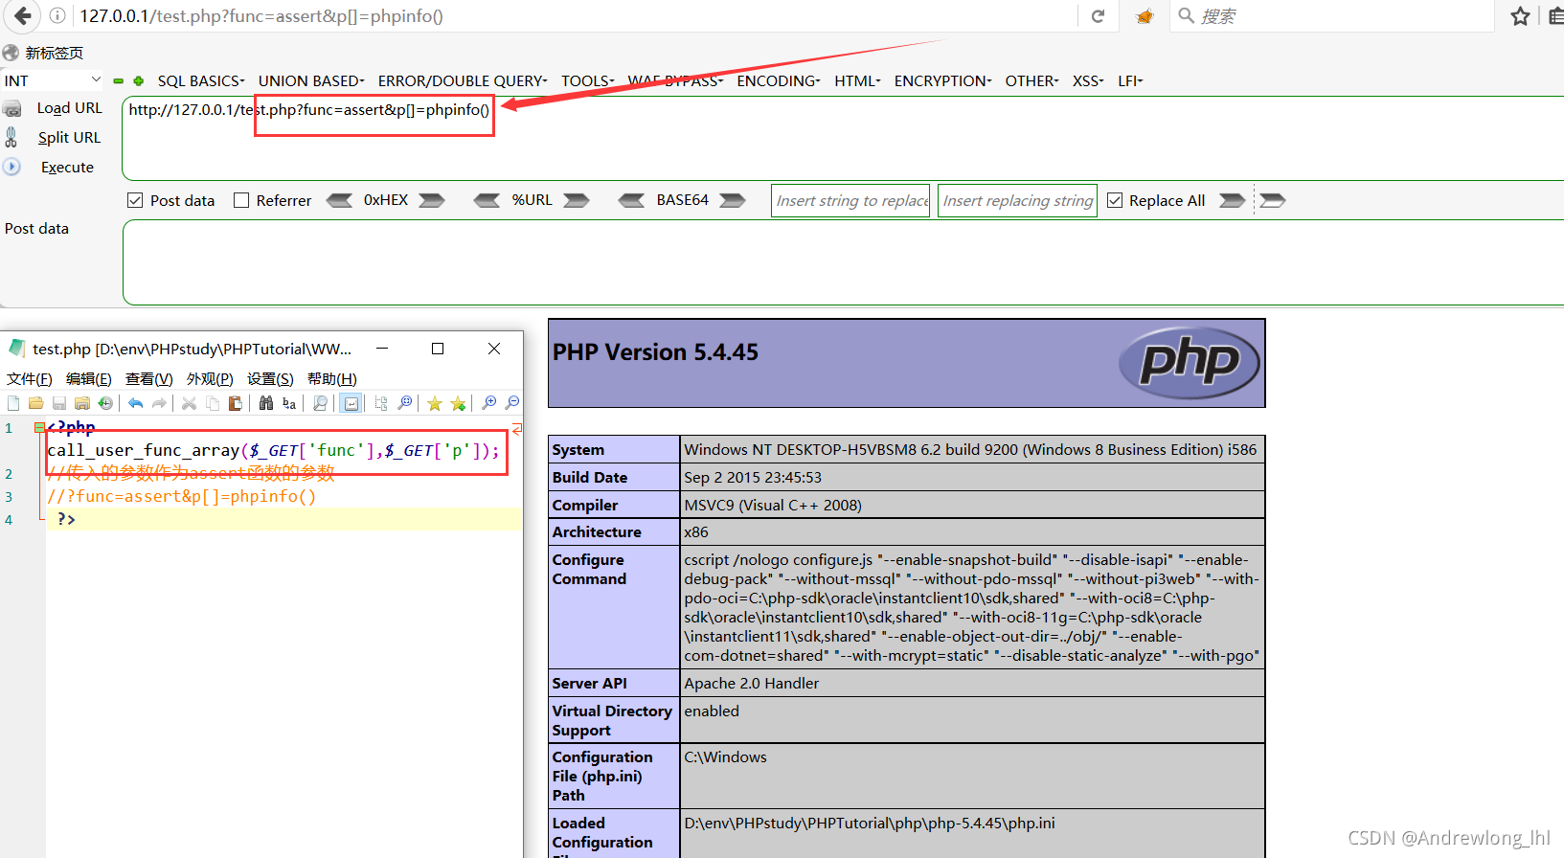
Task: Click the replace 'ba' icon in editor toolbar
Action: (x=289, y=403)
